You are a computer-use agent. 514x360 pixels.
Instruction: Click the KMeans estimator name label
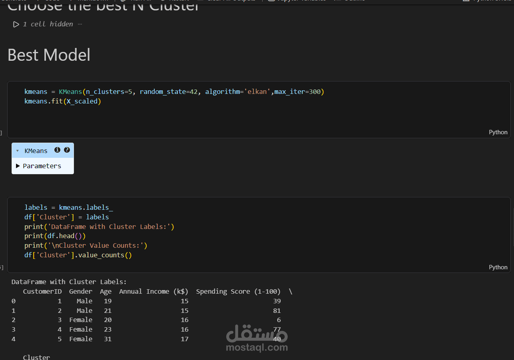pos(36,151)
